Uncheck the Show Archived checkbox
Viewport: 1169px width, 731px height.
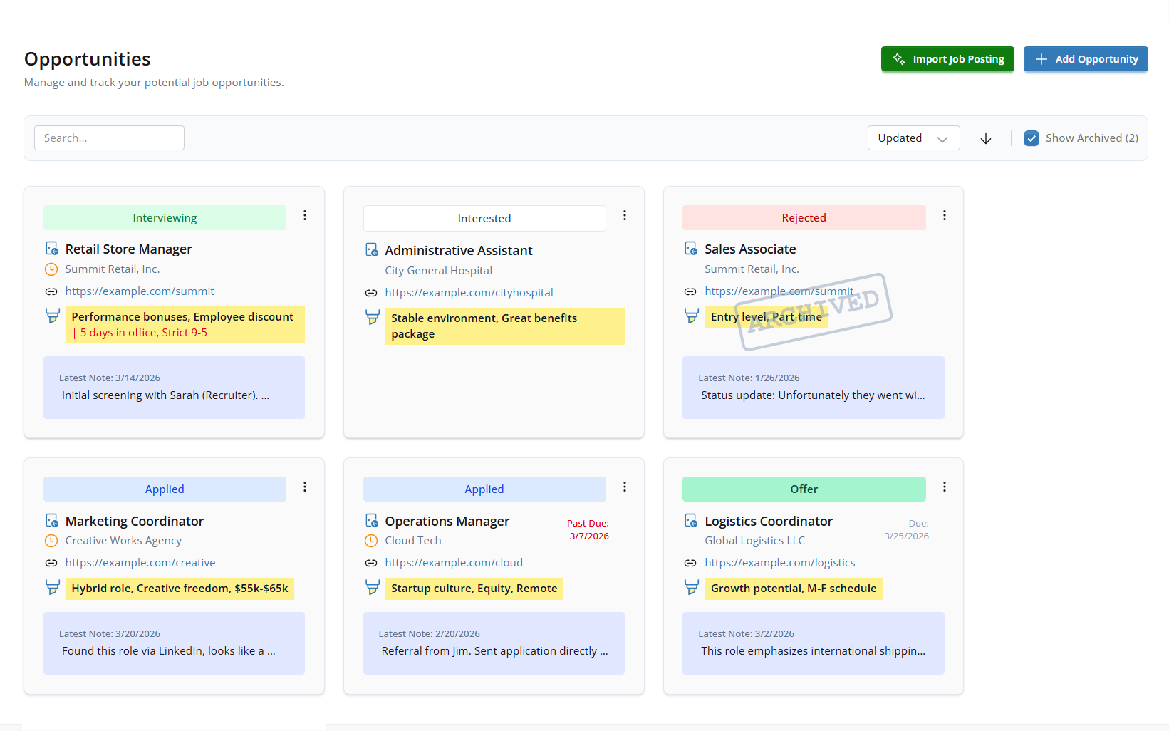click(x=1032, y=138)
